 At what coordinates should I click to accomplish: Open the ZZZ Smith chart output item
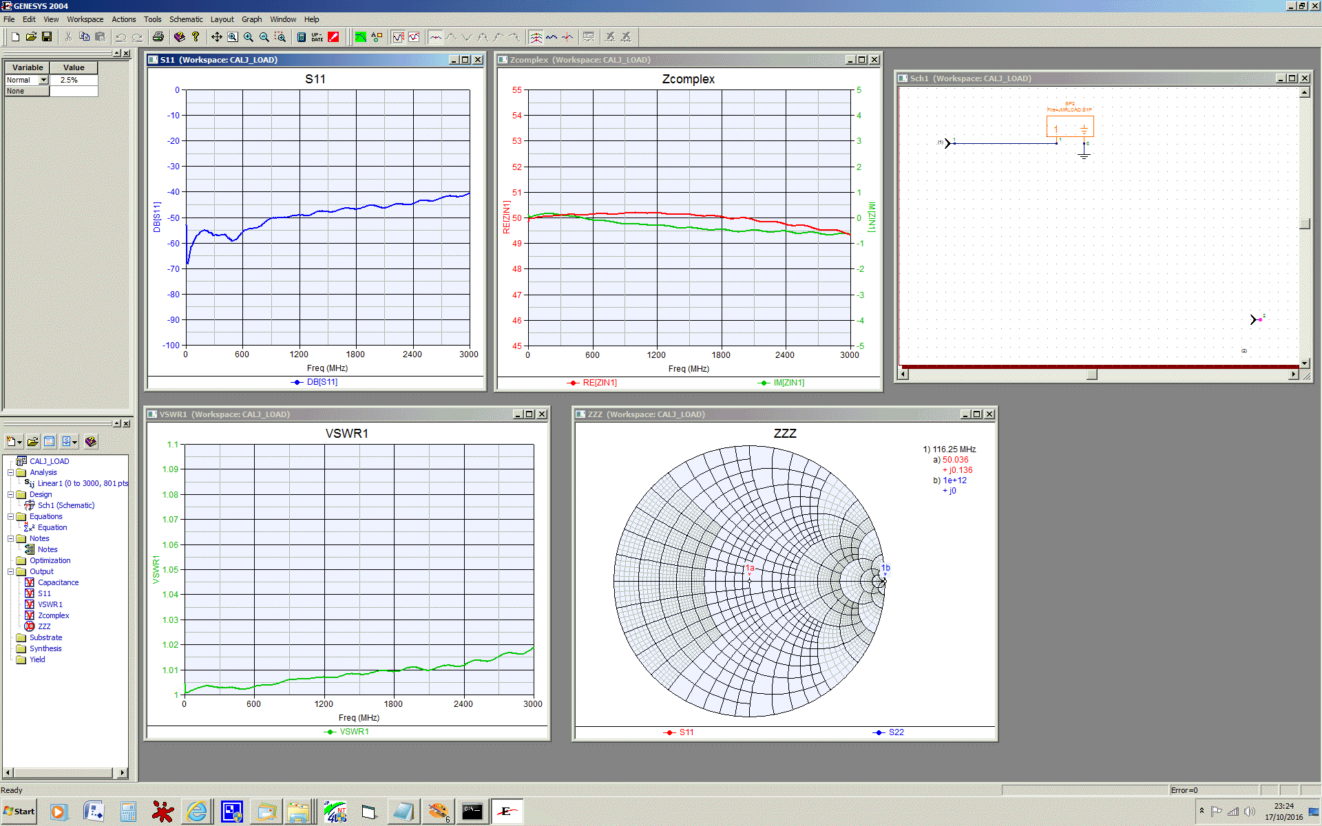[44, 626]
